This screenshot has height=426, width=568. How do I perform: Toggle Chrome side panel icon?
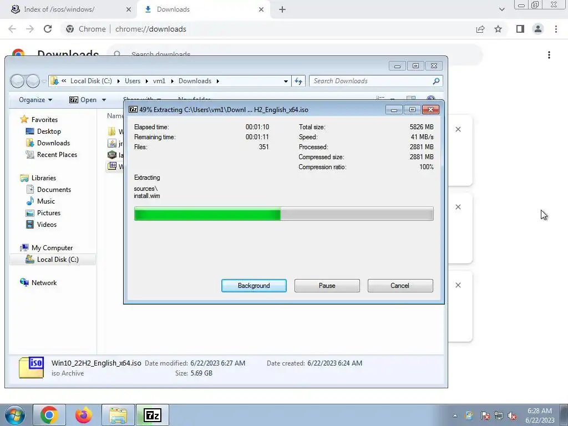tap(520, 29)
